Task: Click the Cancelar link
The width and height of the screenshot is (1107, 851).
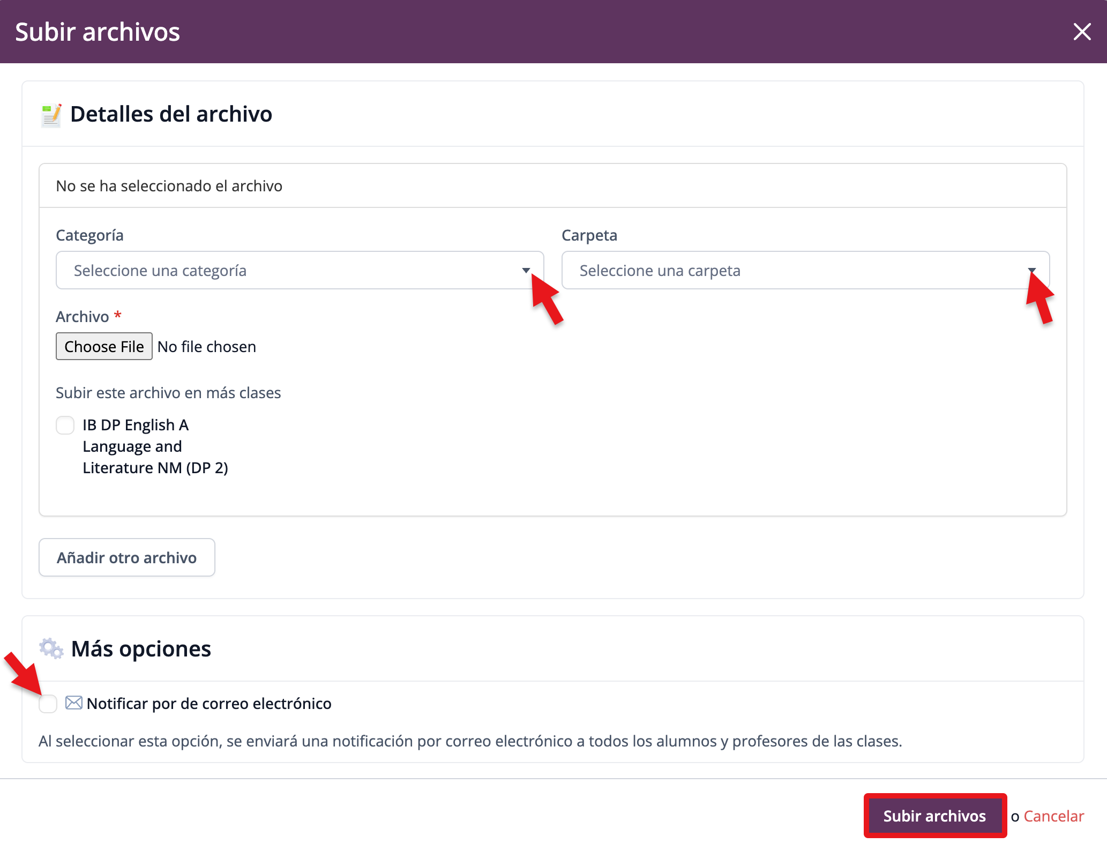Action: (x=1053, y=816)
